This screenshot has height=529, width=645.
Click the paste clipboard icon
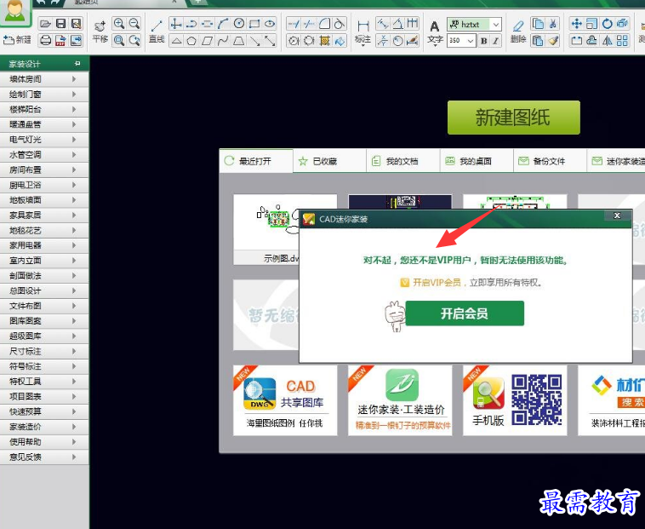tap(538, 40)
